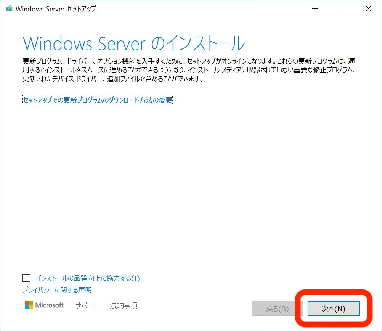Open the 法的事項 link
The height and width of the screenshot is (331, 382).
124,305
